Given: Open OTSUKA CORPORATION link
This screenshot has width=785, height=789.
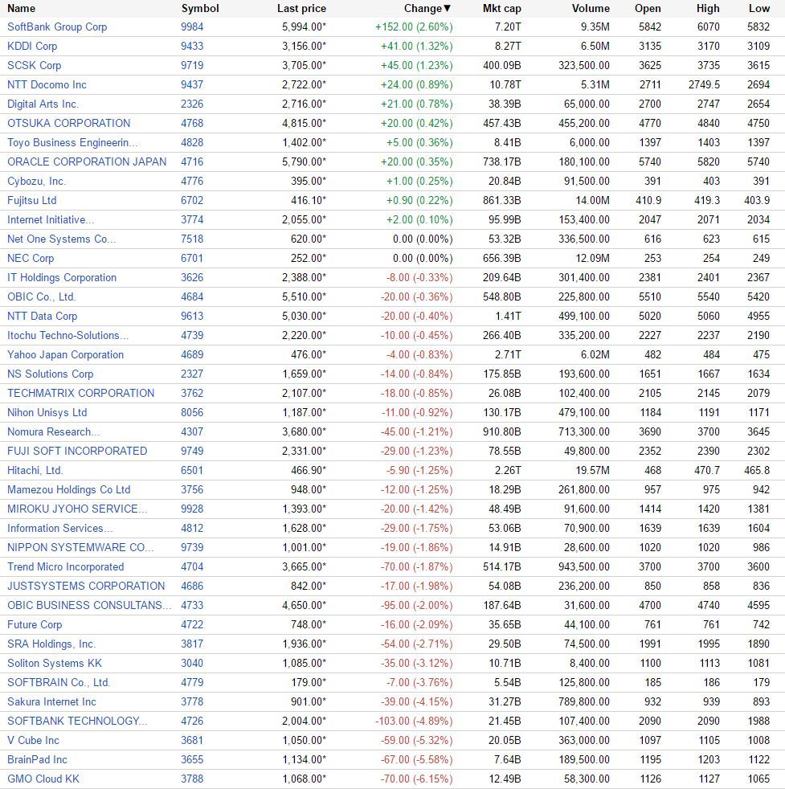Looking at the screenshot, I should point(69,123).
